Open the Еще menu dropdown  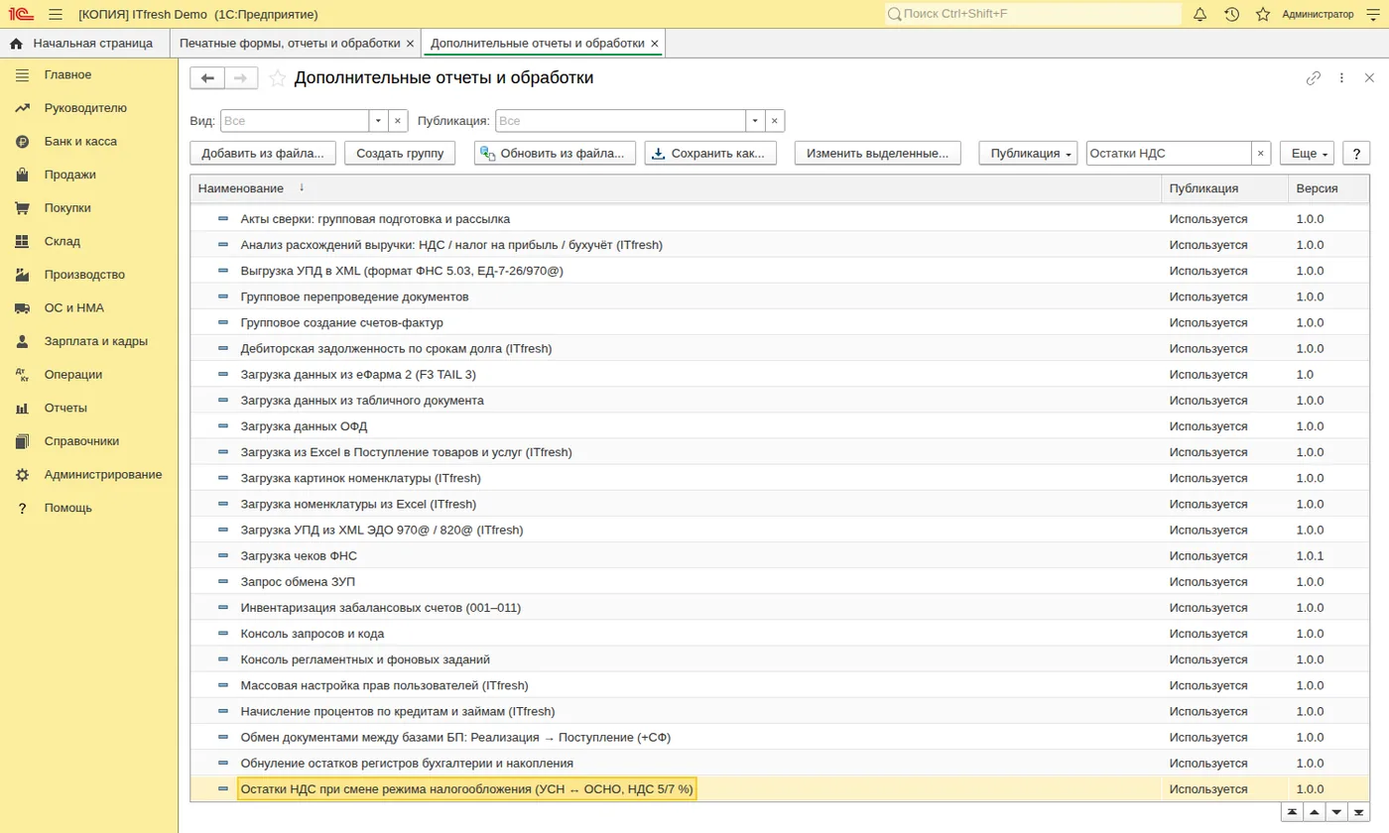pos(1307,154)
